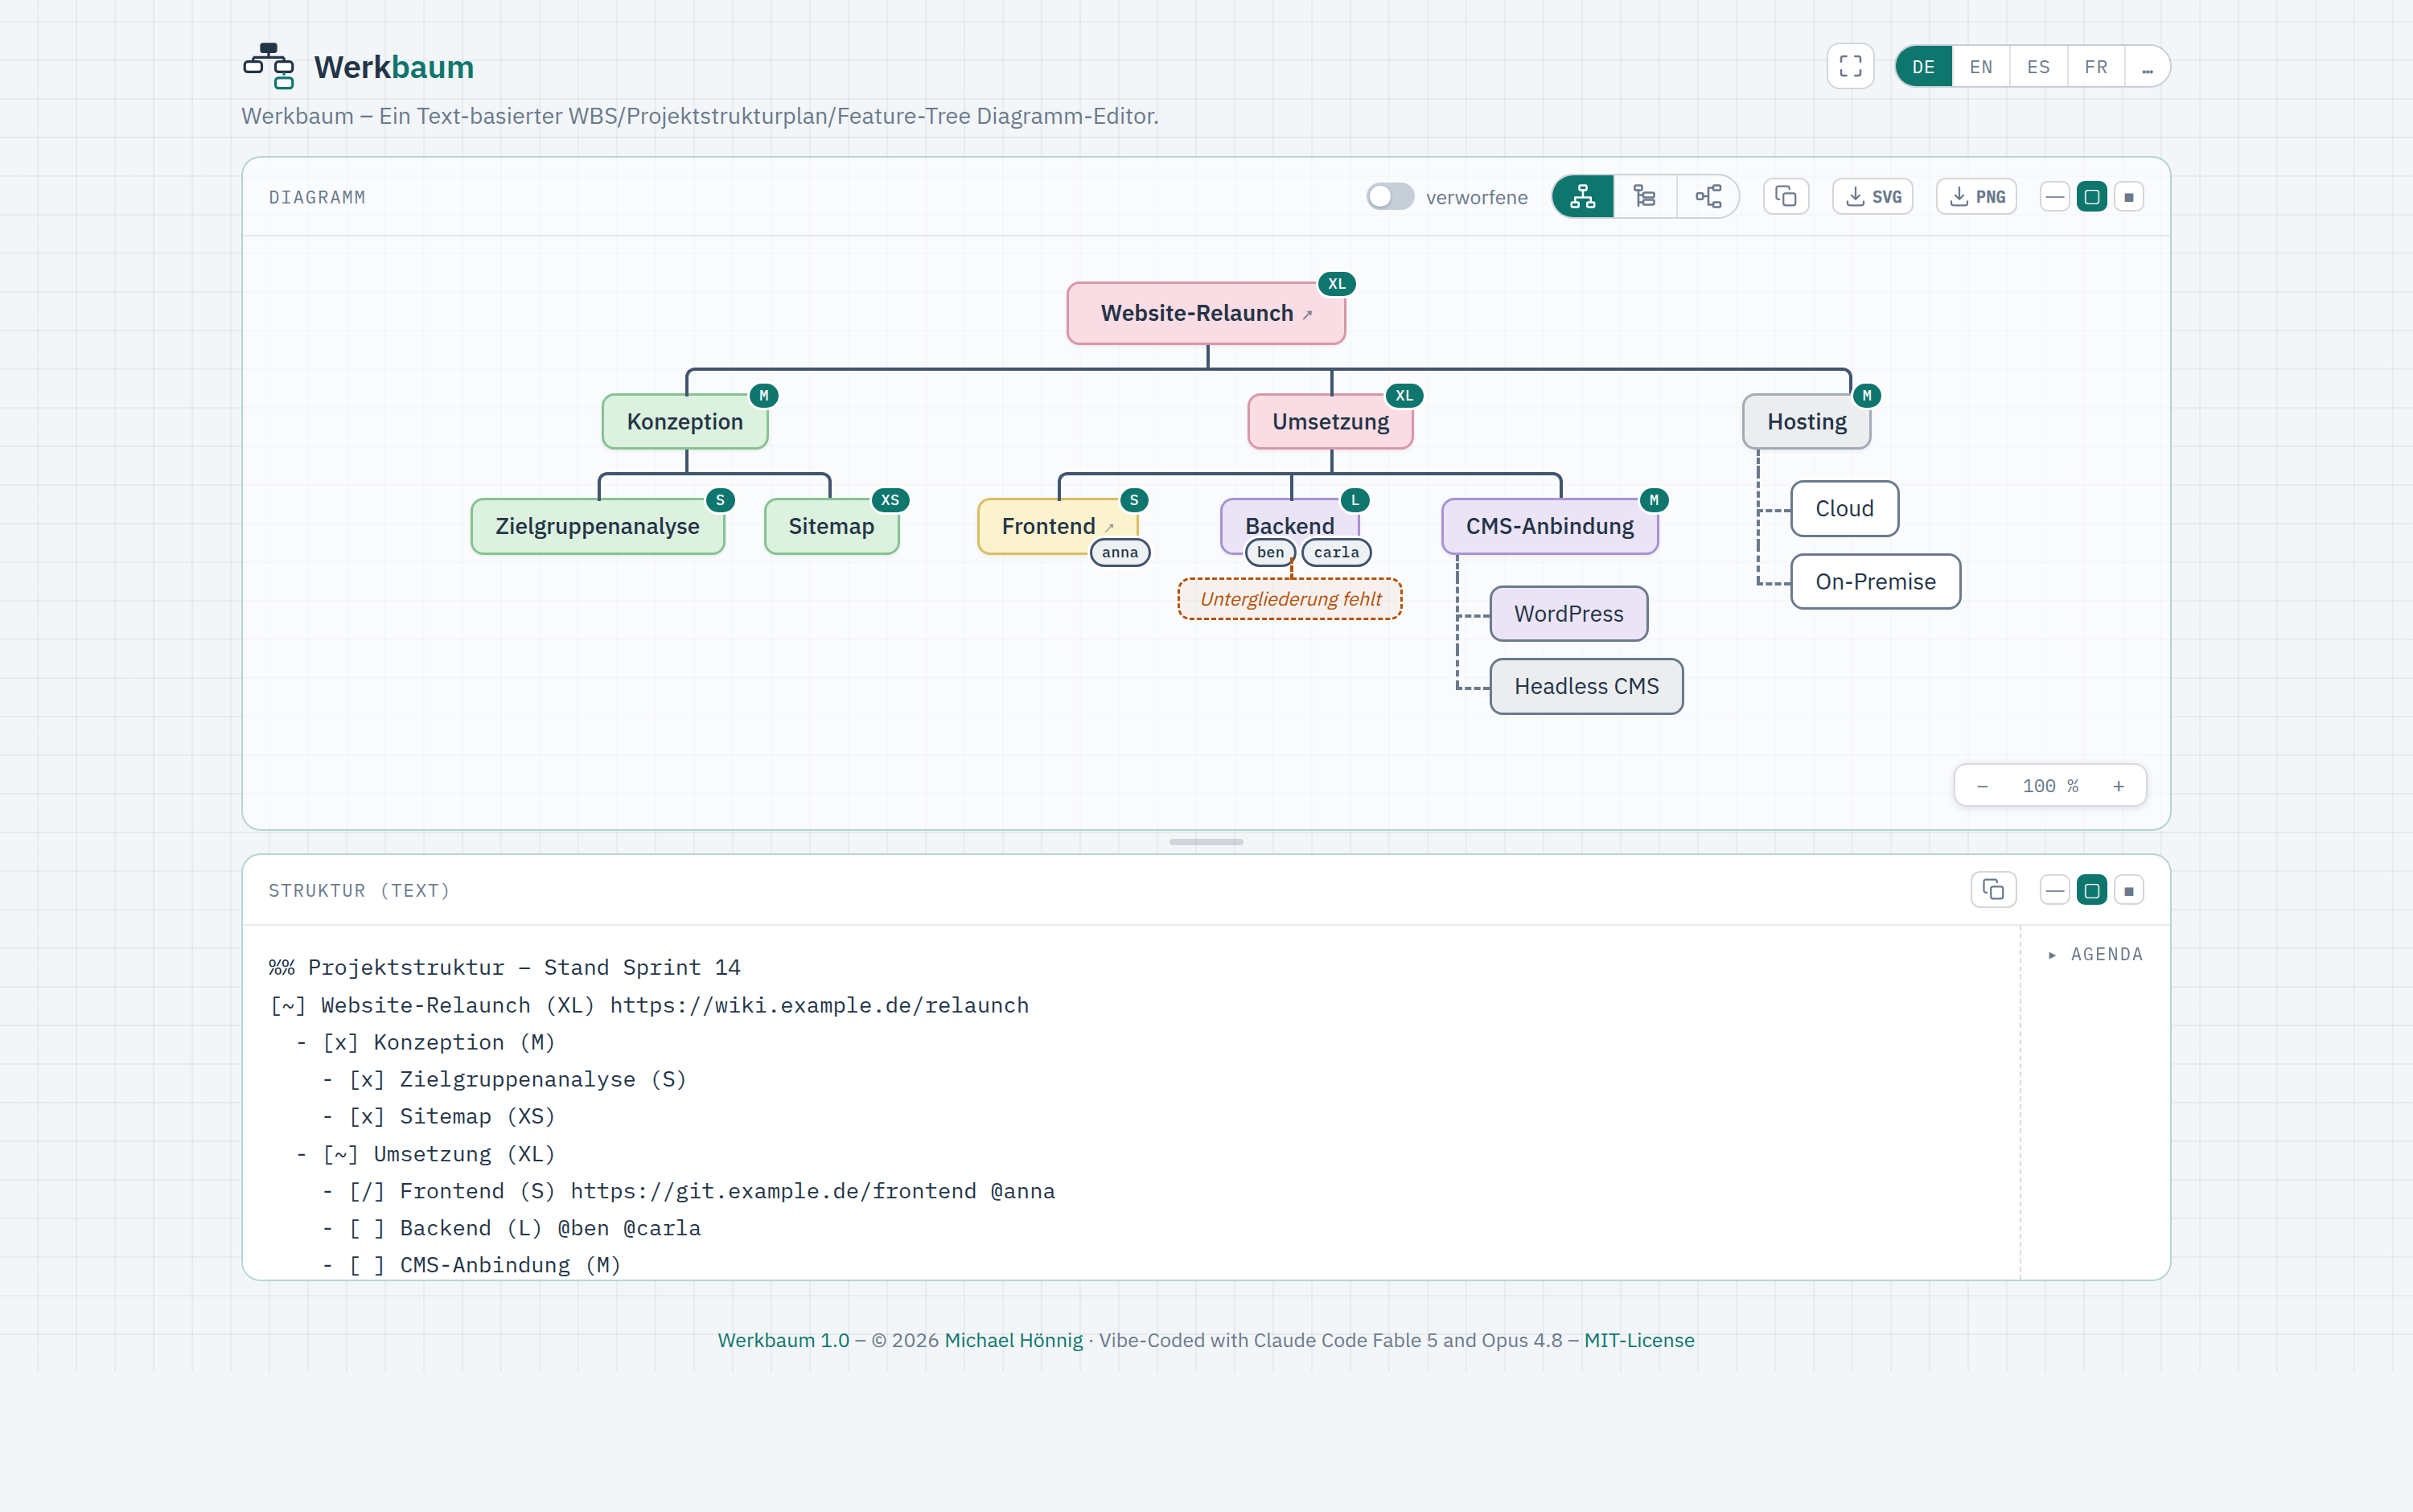The image size is (2413, 1512).
Task: Switch language to EN
Action: click(x=1980, y=66)
